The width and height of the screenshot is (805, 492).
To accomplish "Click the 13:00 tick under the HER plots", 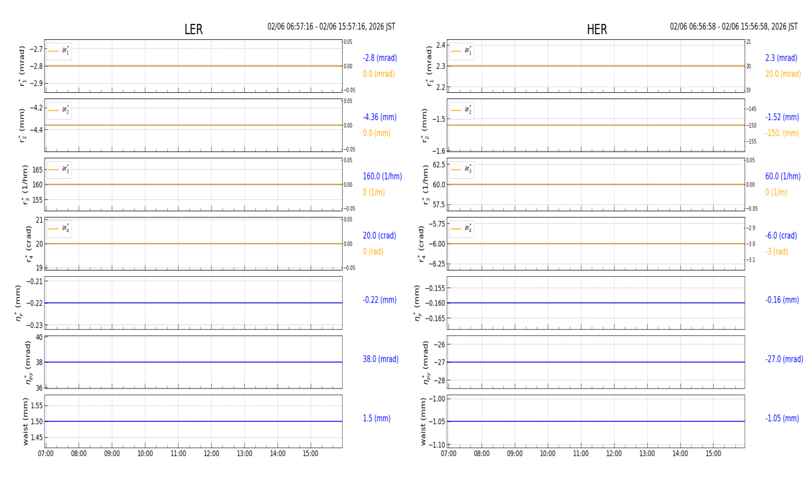I will (x=647, y=454).
